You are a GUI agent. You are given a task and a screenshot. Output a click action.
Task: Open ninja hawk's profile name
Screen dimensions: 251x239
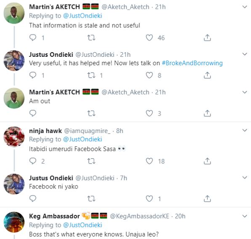(x=45, y=131)
